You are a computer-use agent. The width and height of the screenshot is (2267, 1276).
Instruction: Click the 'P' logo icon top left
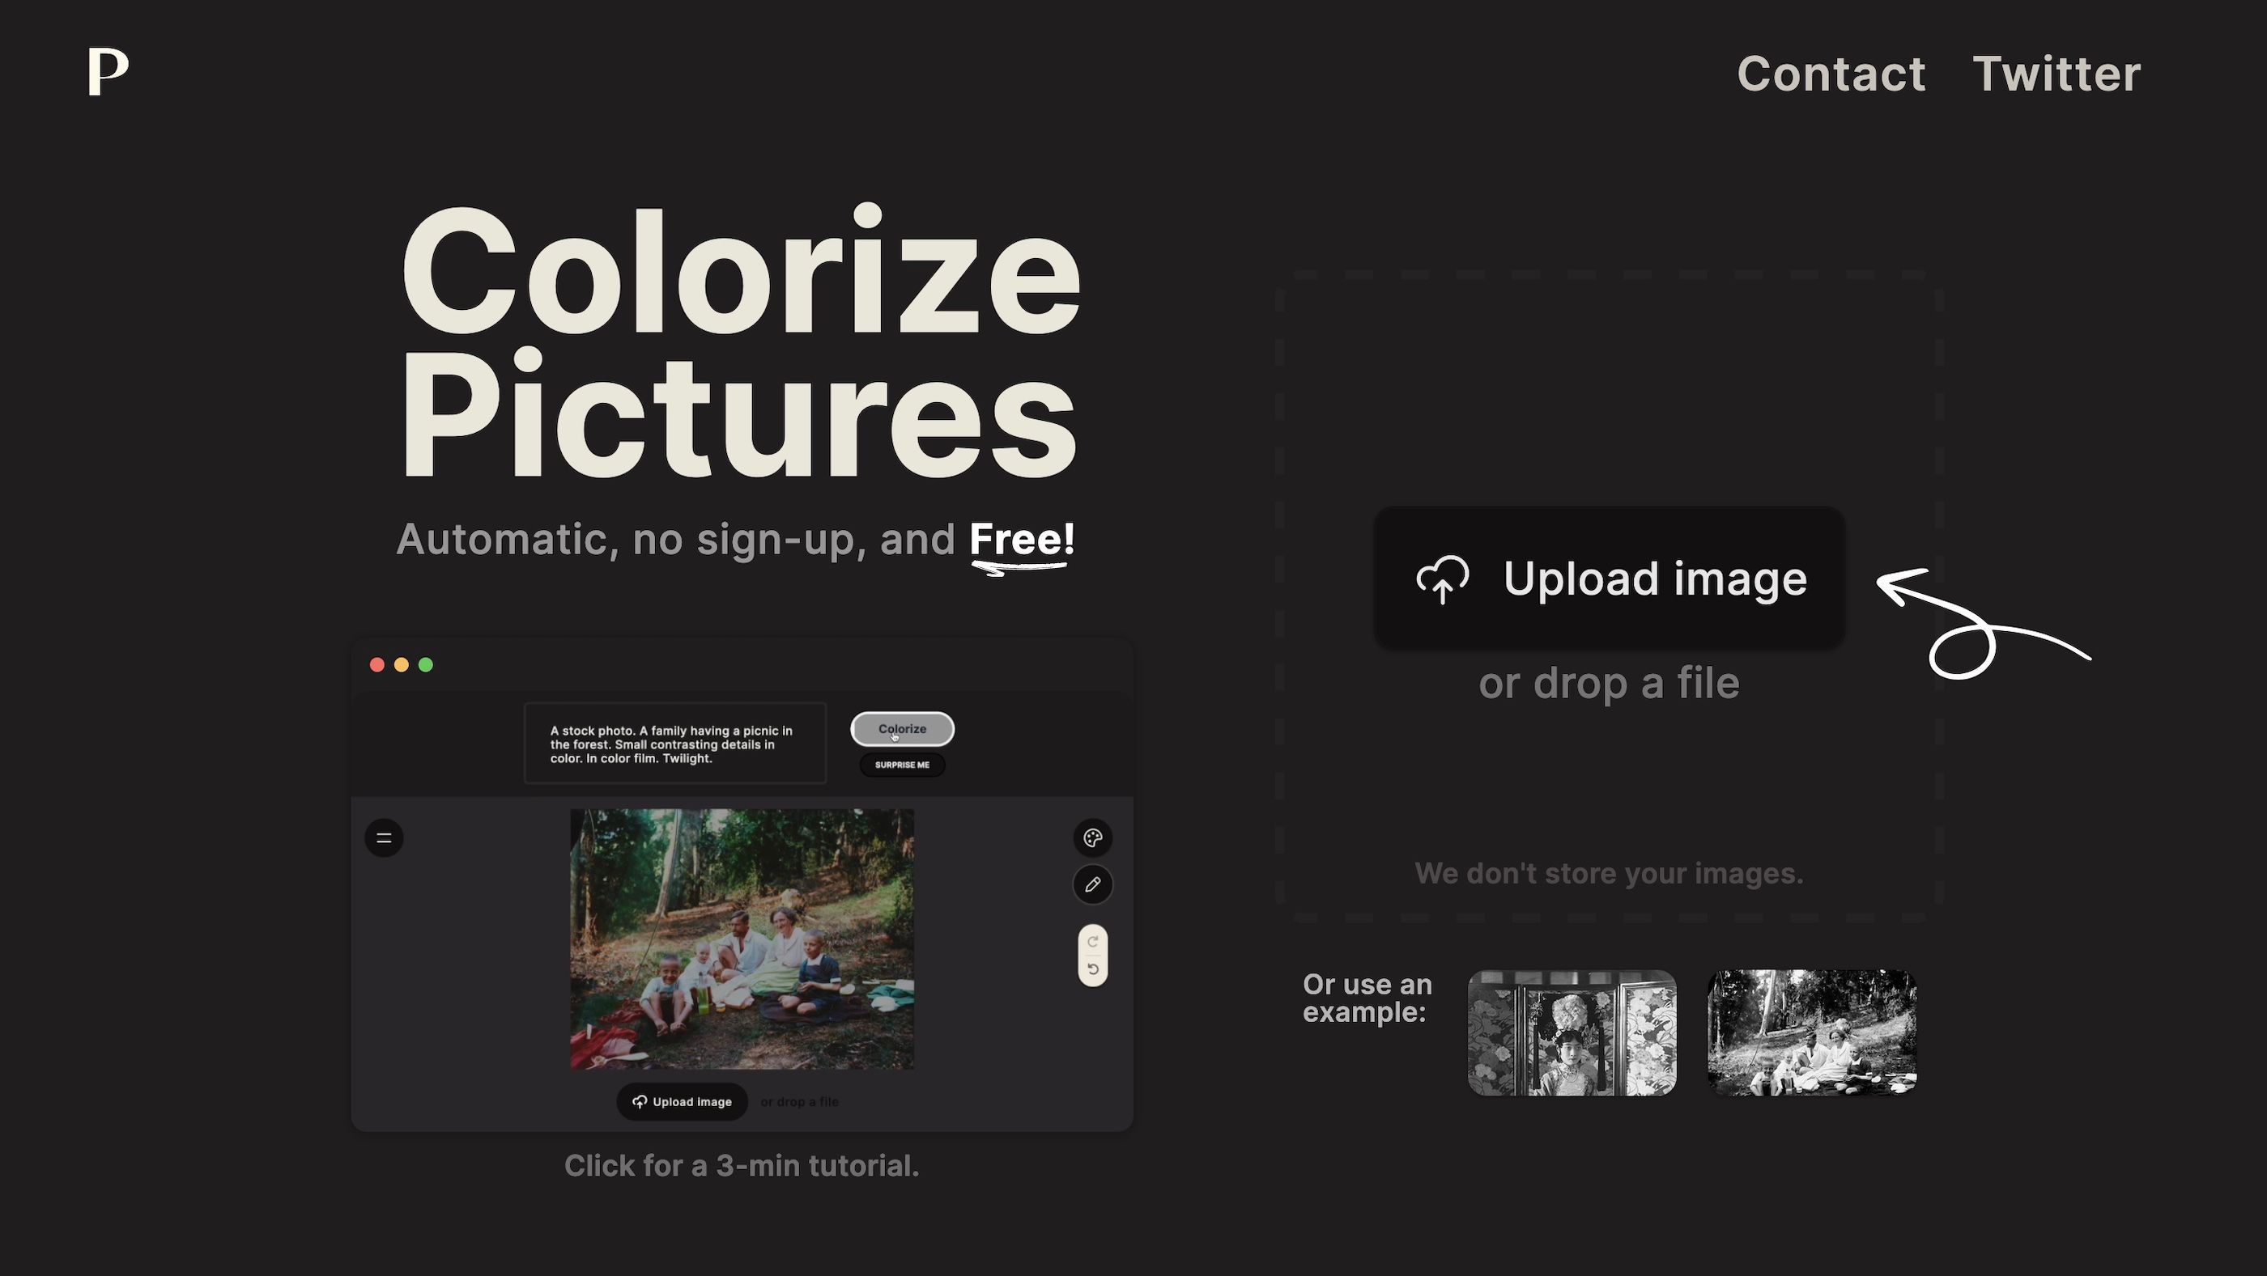pyautogui.click(x=108, y=71)
